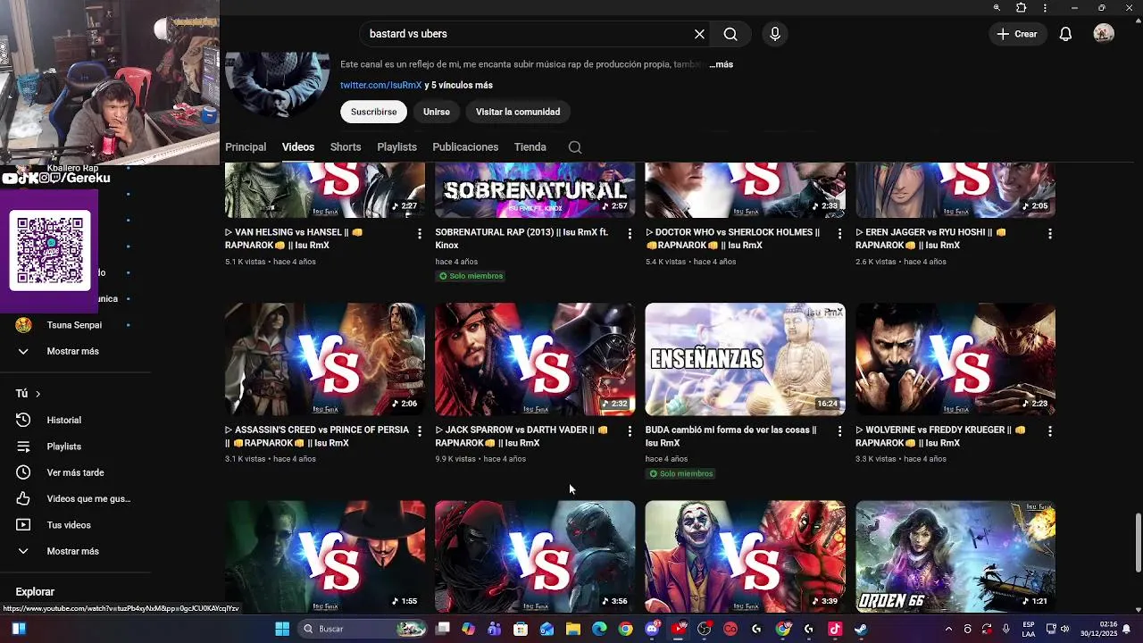Image resolution: width=1143 pixels, height=643 pixels.
Task: Show hidden tray icons chevron
Action: pyautogui.click(x=948, y=629)
